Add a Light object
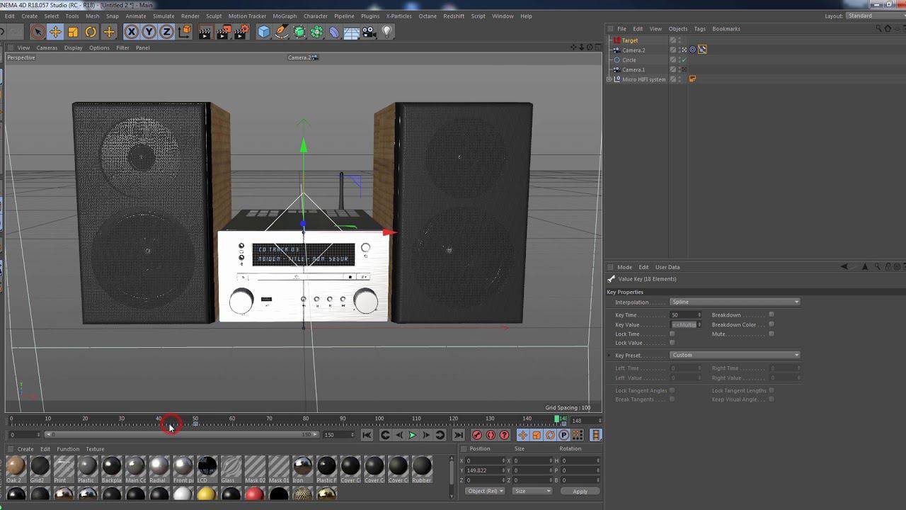The width and height of the screenshot is (906, 510). pyautogui.click(x=387, y=32)
